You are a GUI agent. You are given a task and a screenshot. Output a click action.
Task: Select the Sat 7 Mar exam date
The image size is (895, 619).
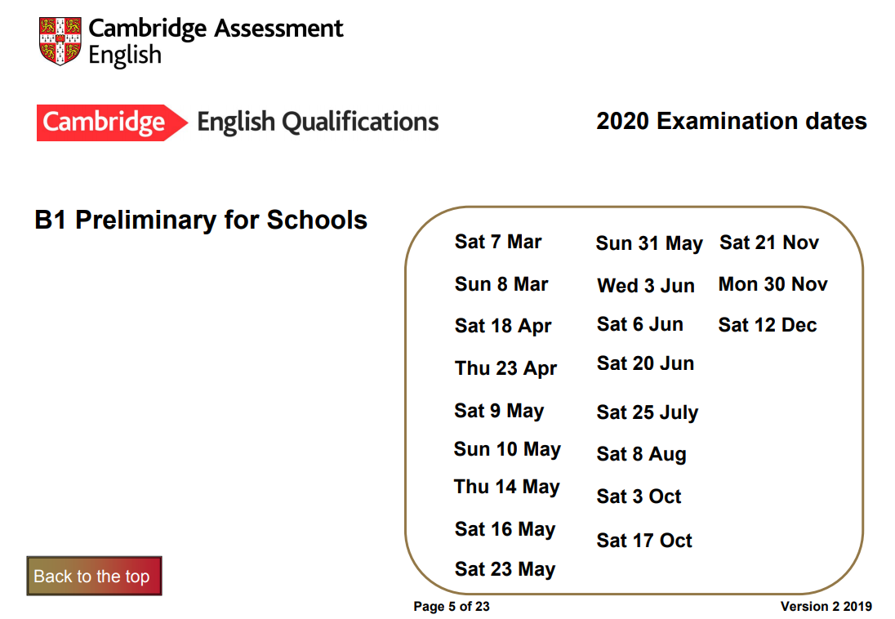498,242
